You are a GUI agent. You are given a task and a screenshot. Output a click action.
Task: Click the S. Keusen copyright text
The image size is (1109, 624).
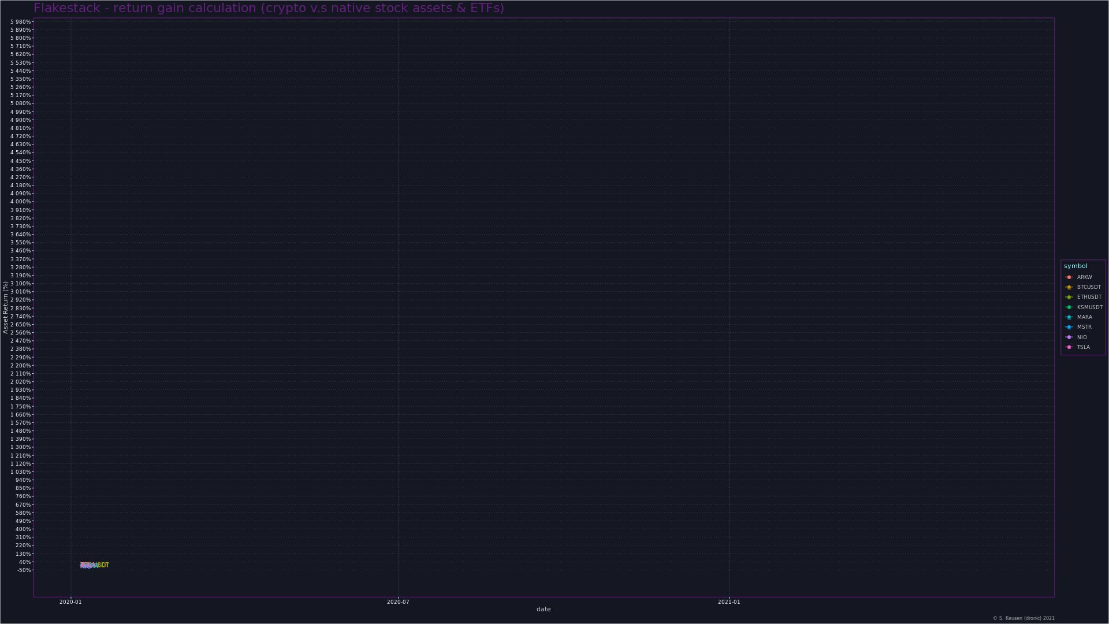tap(1024, 618)
